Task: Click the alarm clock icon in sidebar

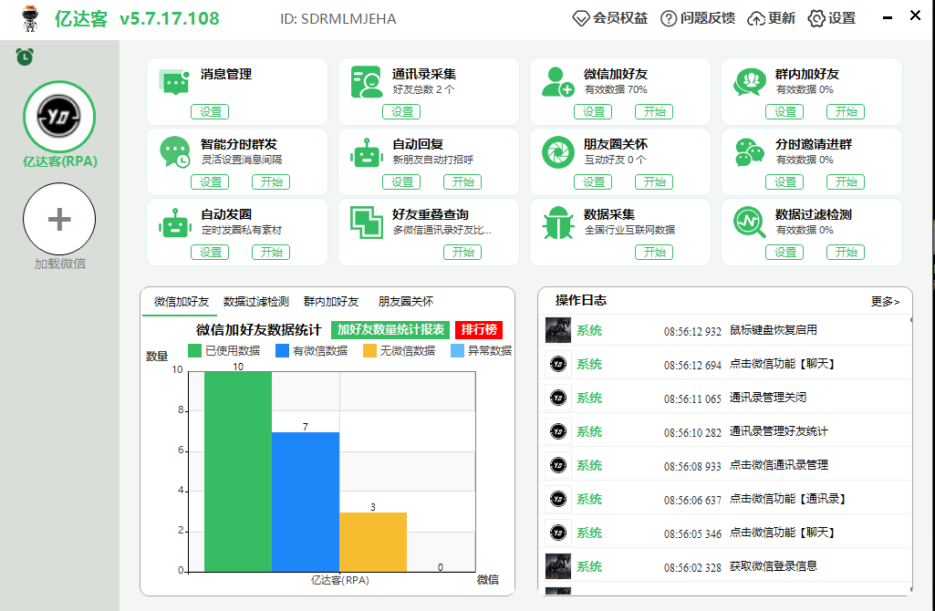Action: (25, 57)
